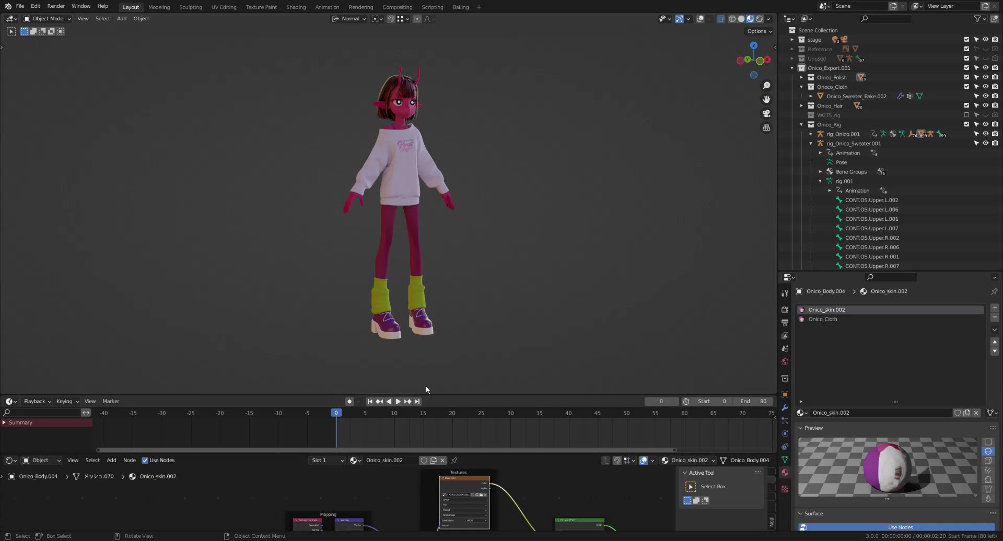Select the Onico_Cloth material slot
Screen dimensions: 1003x541
pyautogui.click(x=890, y=320)
